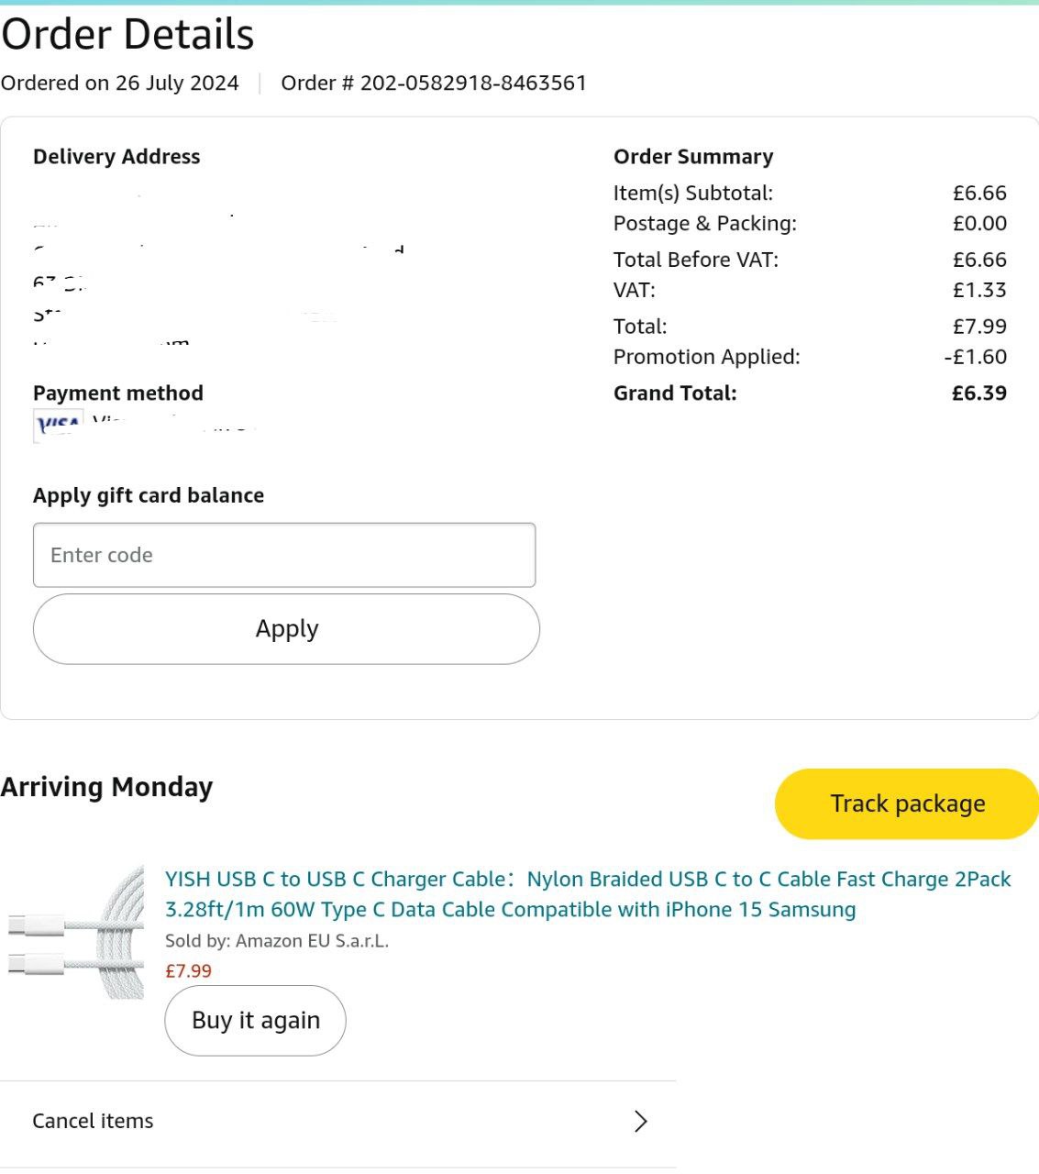The image size is (1039, 1174).
Task: Click the red £7.99 item price
Action: tap(188, 970)
